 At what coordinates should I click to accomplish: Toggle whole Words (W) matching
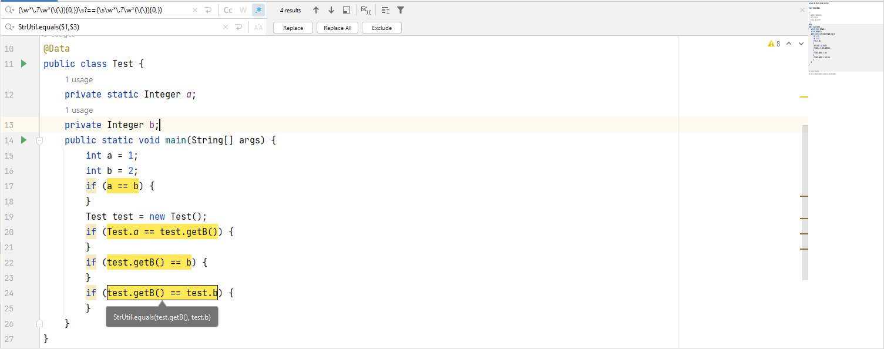(x=243, y=10)
